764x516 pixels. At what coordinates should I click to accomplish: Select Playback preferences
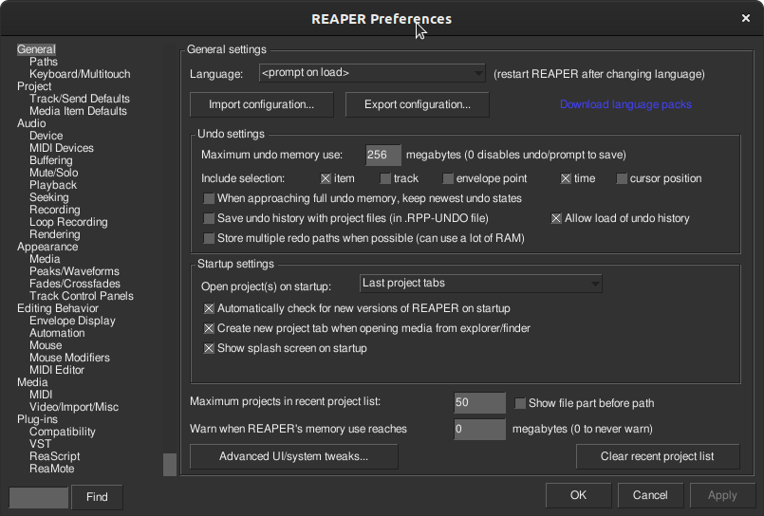(52, 185)
